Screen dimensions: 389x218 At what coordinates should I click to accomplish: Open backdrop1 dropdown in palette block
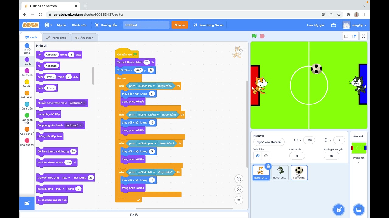click(x=74, y=125)
